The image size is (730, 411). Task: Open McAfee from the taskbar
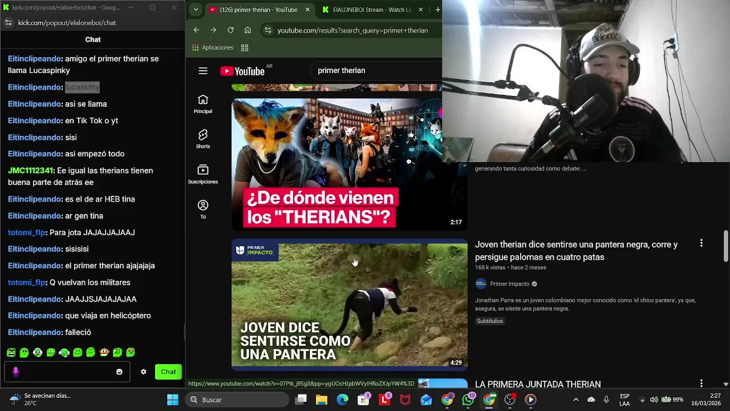pyautogui.click(x=405, y=400)
